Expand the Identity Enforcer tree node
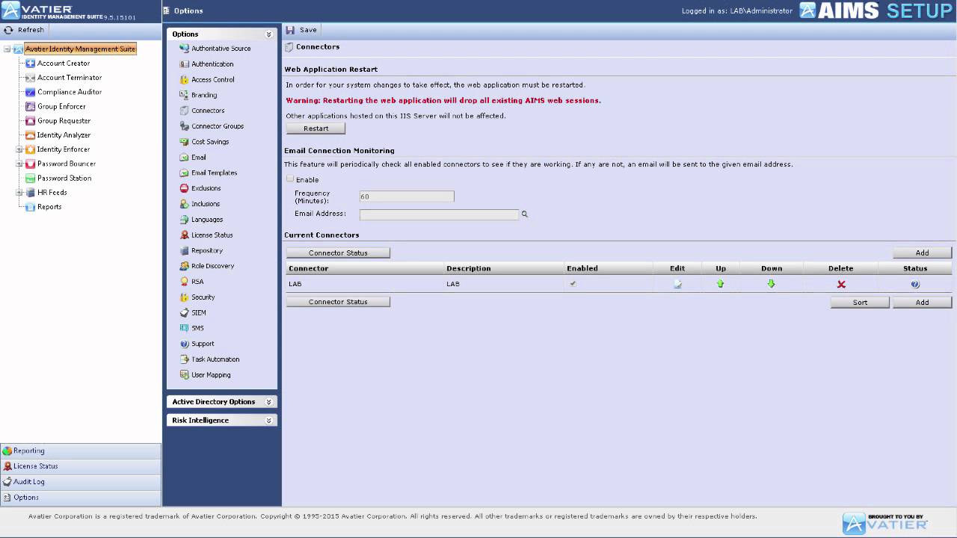Viewport: 957px width, 538px height. coord(19,149)
